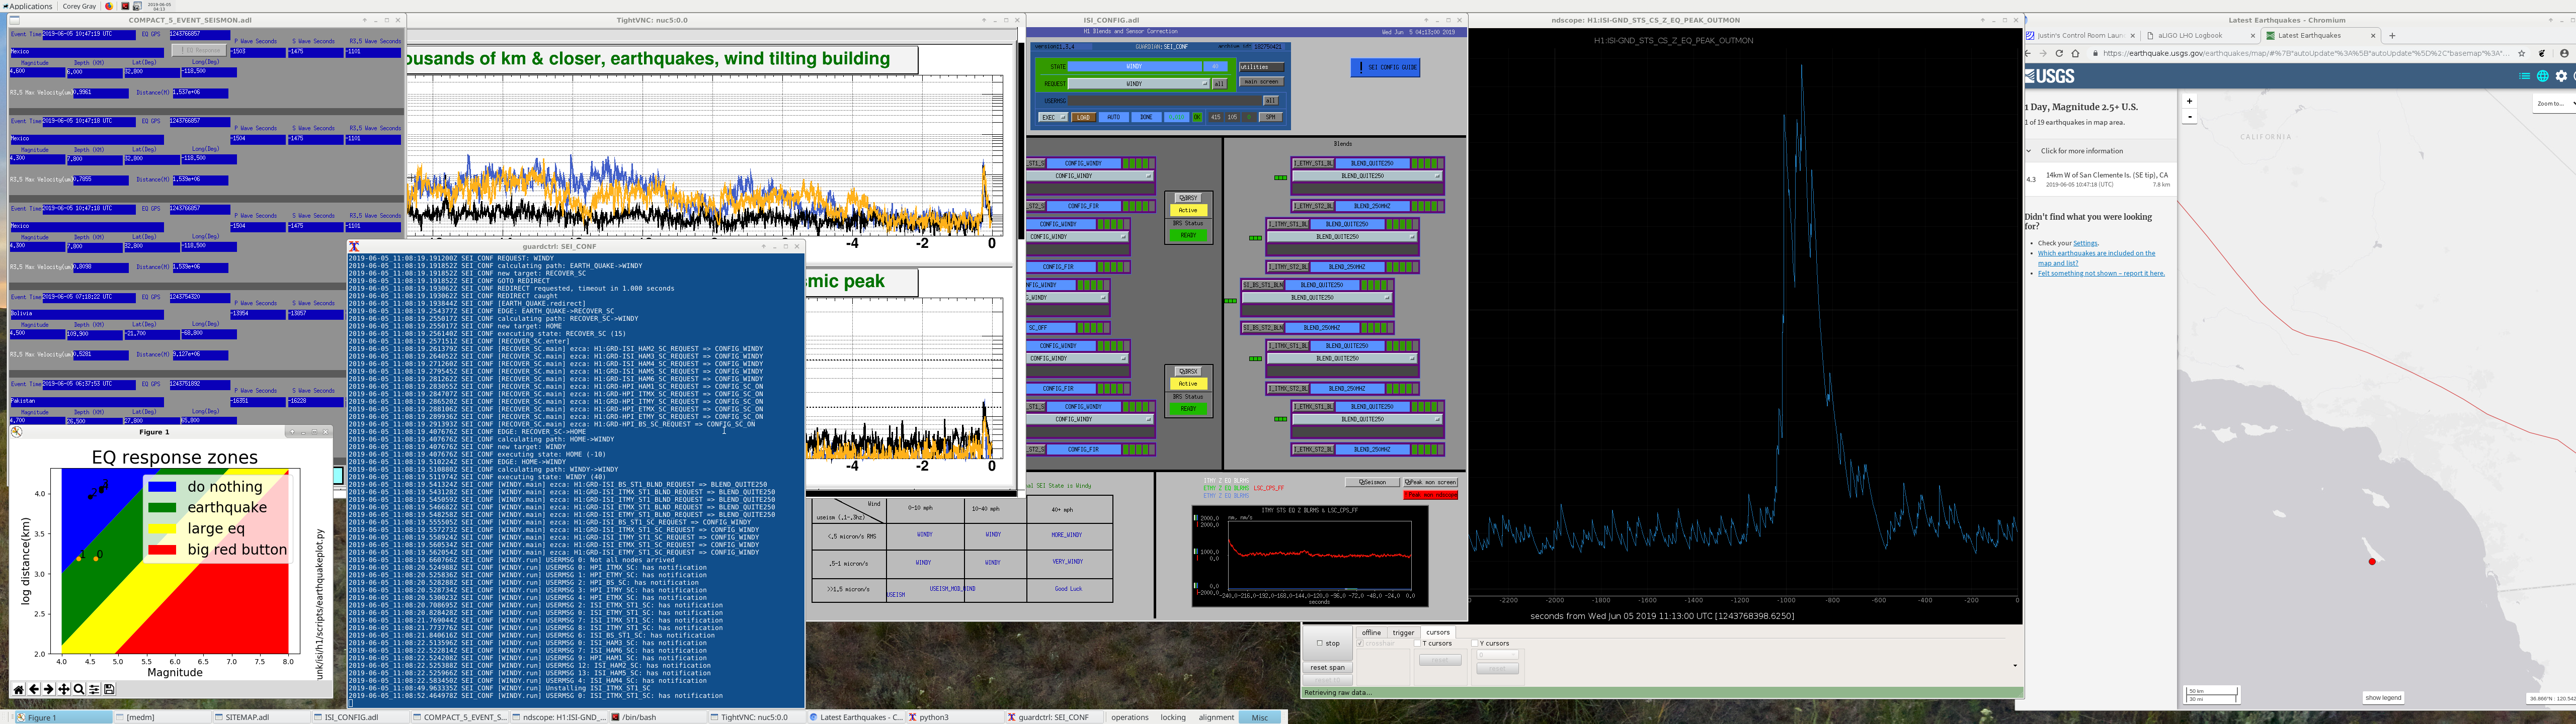The image size is (2576, 724).
Task: Reload the Latest Earthquakes page
Action: click(2059, 53)
